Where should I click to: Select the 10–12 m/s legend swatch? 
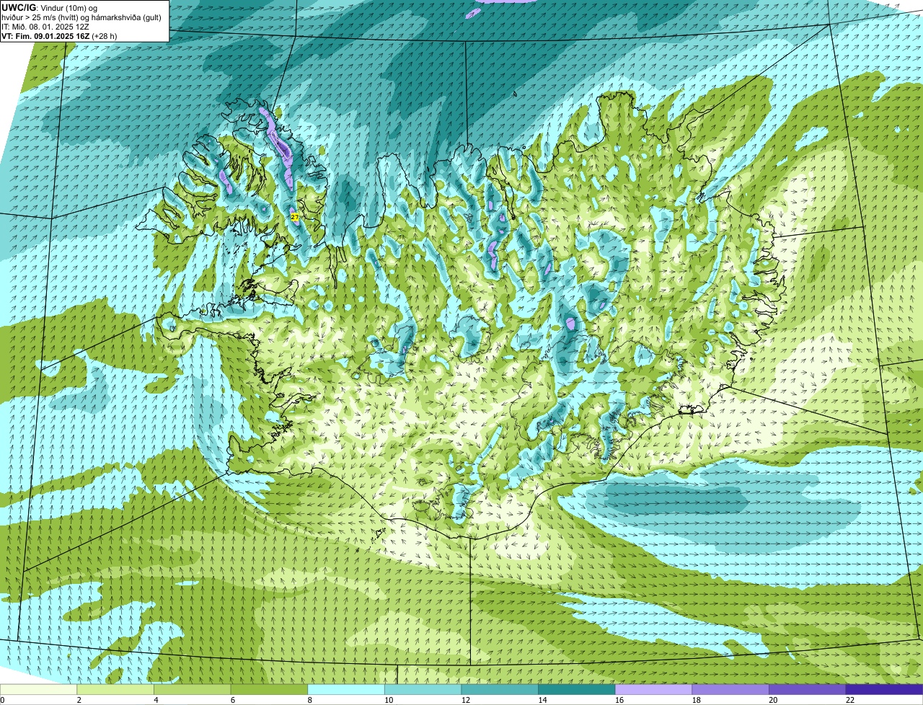pos(423,689)
